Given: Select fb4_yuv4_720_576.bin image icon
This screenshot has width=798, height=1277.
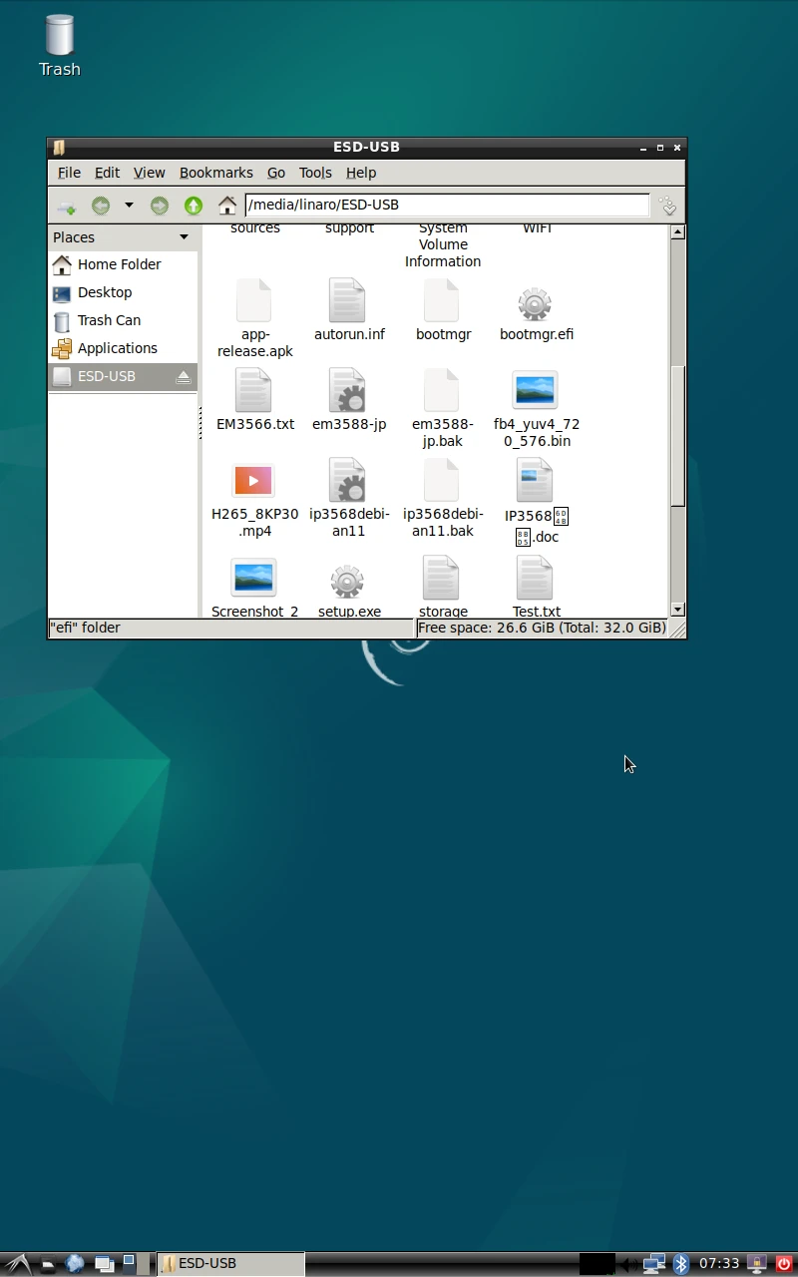Looking at the screenshot, I should pos(535,390).
